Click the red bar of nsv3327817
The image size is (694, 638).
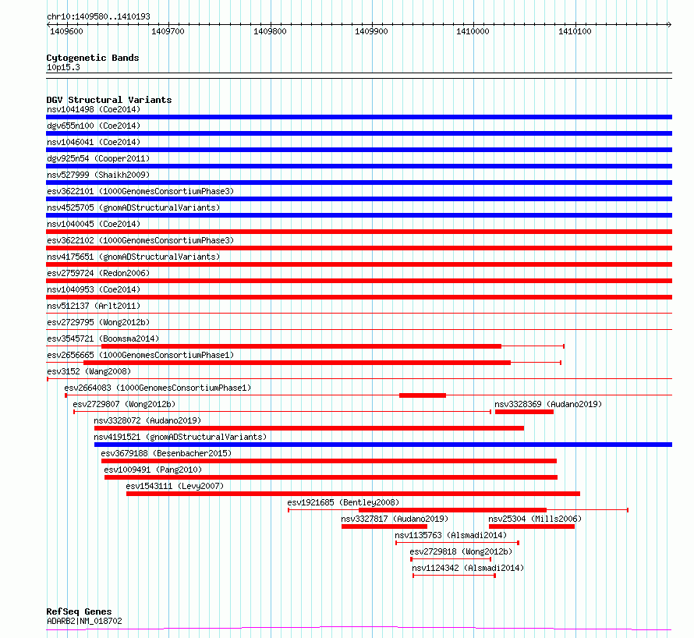coord(384,526)
